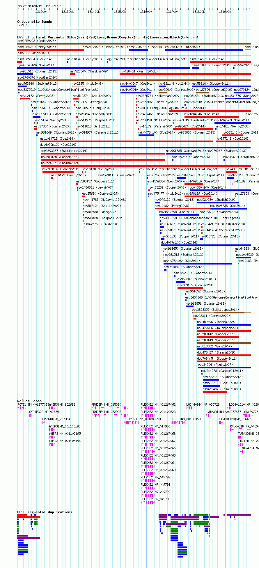Open the CYP4F30P|NR_023391 gene label
The image size is (259, 568).
point(45,412)
